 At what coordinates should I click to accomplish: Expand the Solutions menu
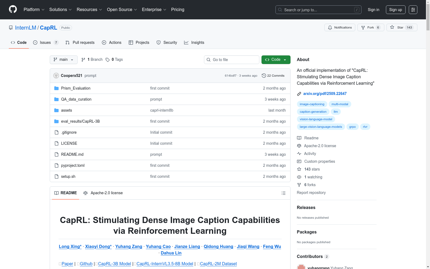coord(60,10)
